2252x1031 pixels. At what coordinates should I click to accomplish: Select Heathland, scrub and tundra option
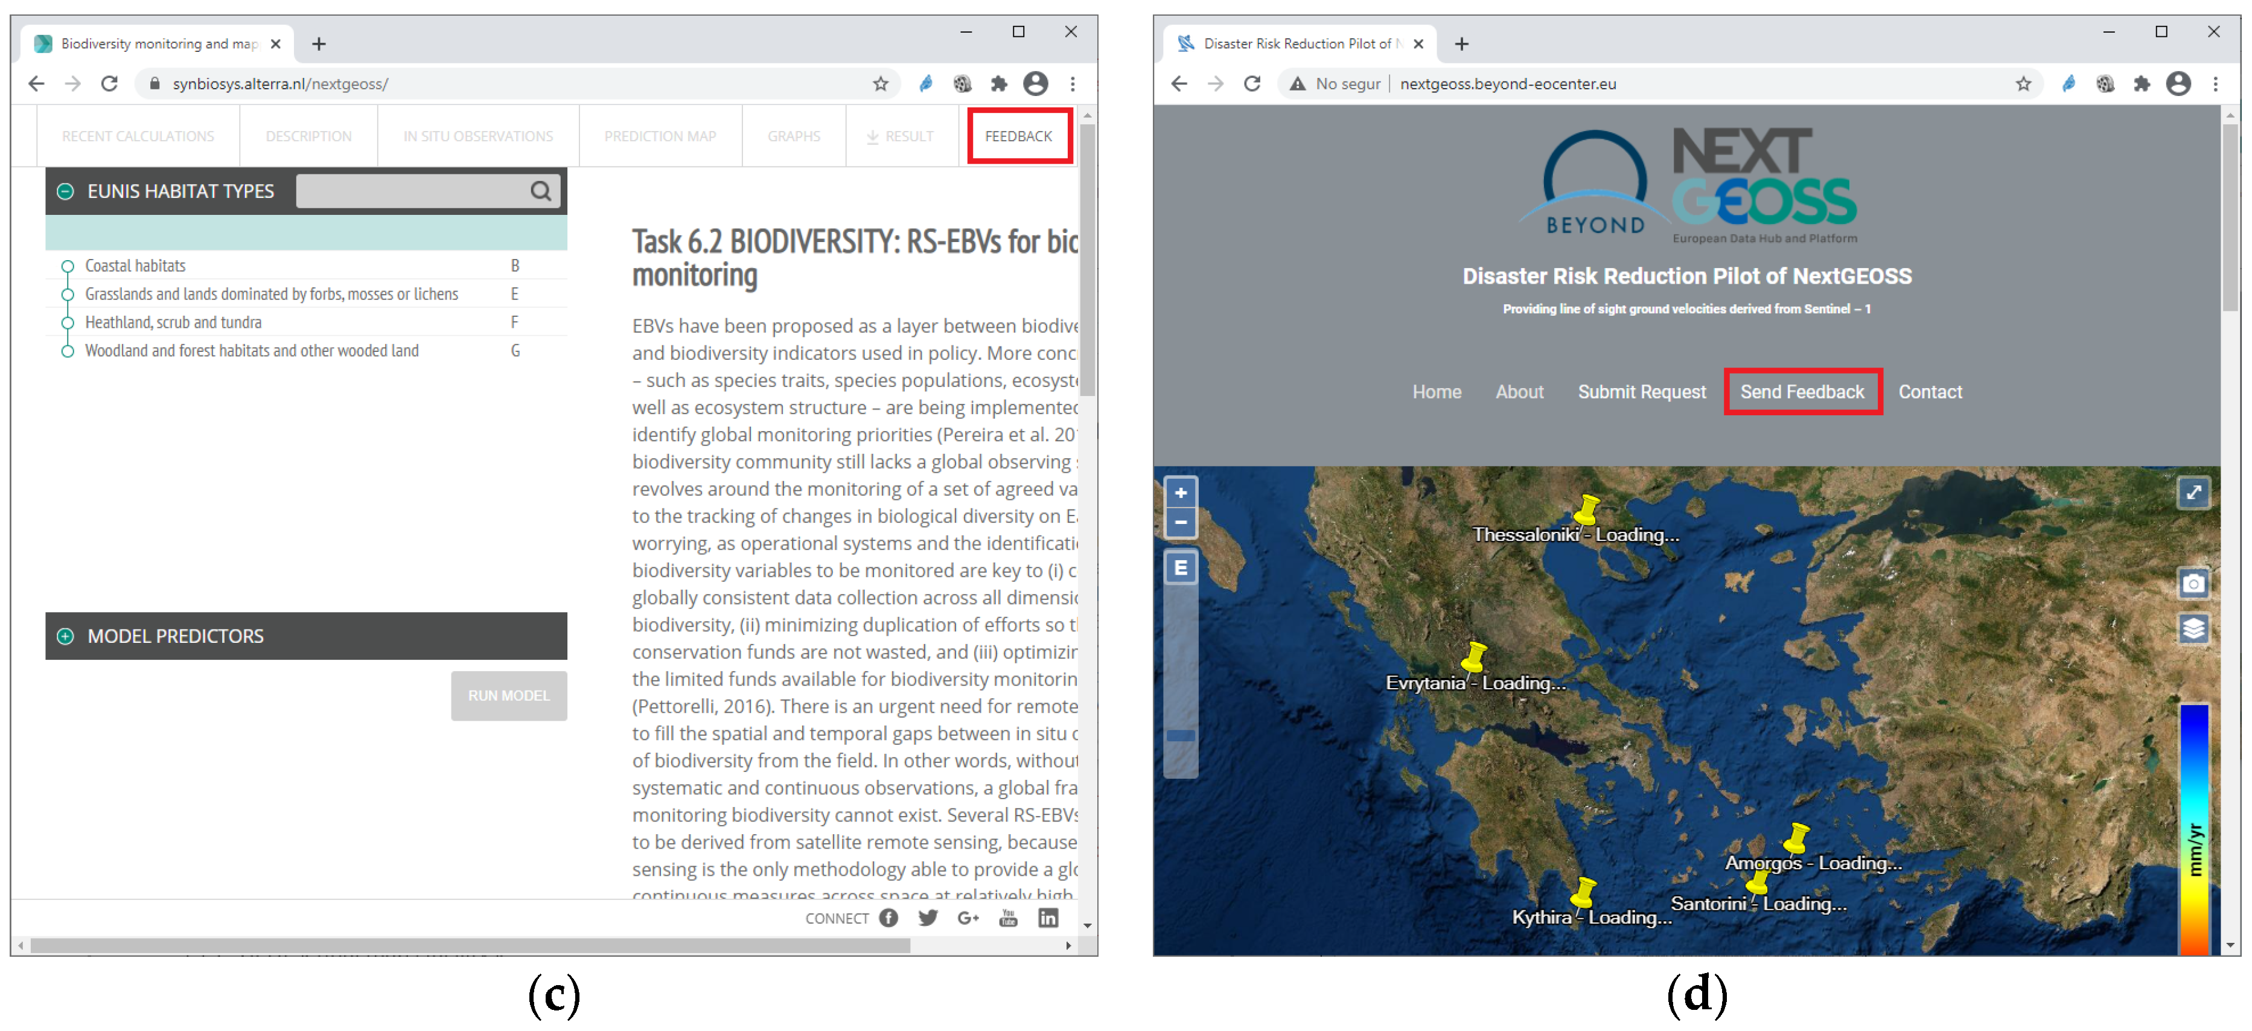pos(173,323)
